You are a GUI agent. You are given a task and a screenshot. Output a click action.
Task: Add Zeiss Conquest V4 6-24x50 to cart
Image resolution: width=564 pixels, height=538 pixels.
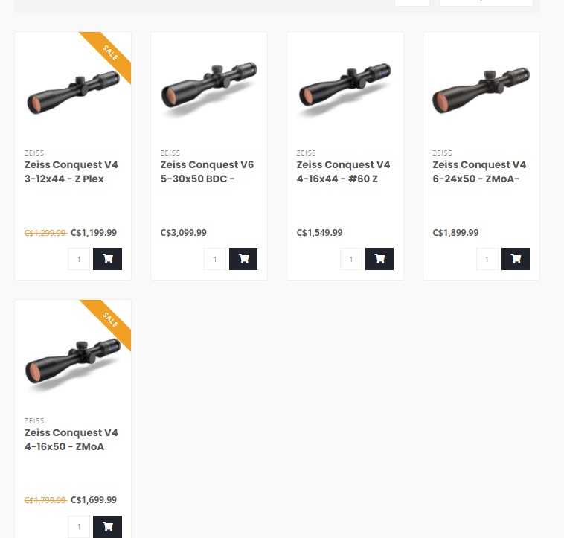[x=516, y=259]
